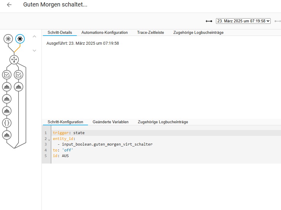
Task: Show the Geänderte Variablen tab
Action: 110,122
